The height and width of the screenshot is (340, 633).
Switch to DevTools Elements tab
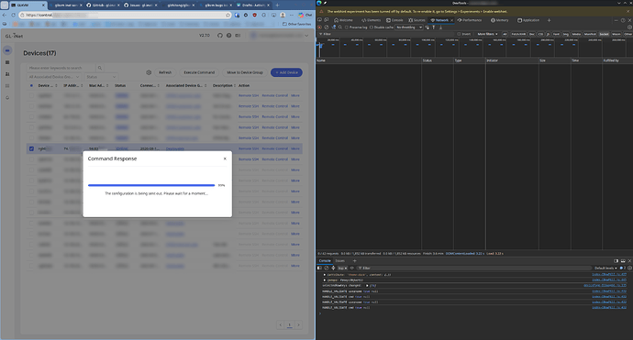371,20
